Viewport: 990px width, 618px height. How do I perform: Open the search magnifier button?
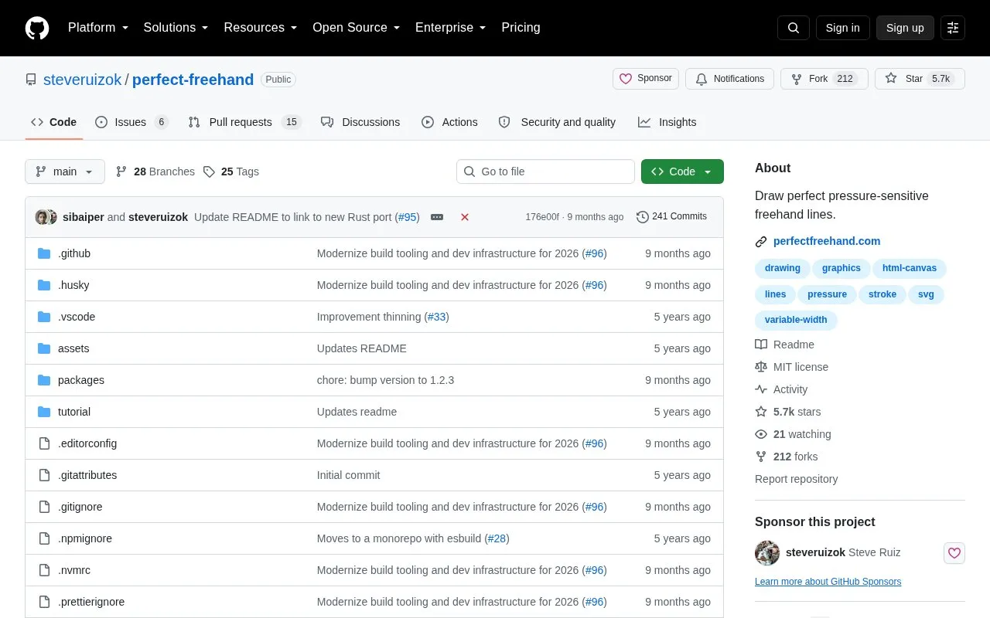pyautogui.click(x=794, y=28)
